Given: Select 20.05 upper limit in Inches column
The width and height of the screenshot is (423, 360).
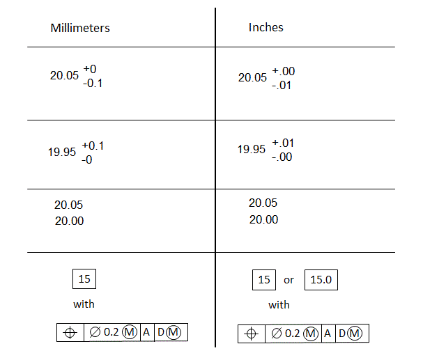Looking at the screenshot, I should 263,203.
